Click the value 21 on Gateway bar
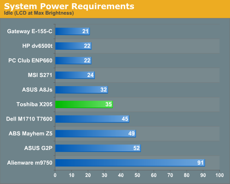 [86, 31]
